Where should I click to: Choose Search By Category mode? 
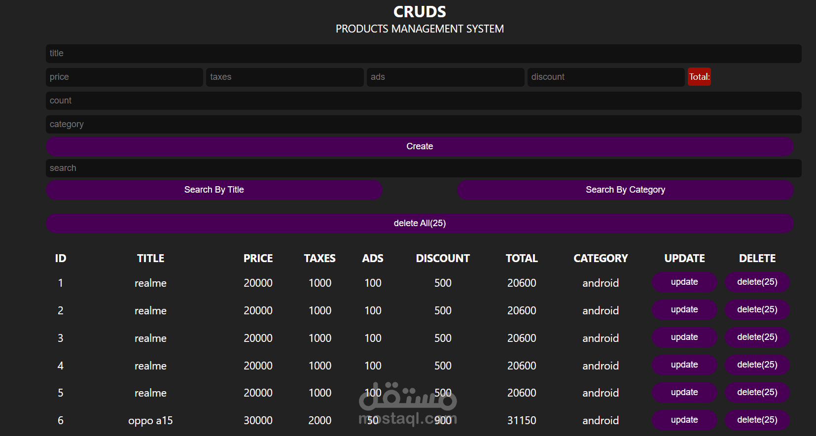625,190
